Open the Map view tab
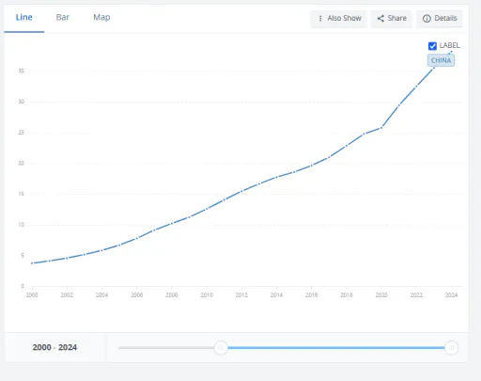This screenshot has height=381, width=481. click(x=101, y=17)
